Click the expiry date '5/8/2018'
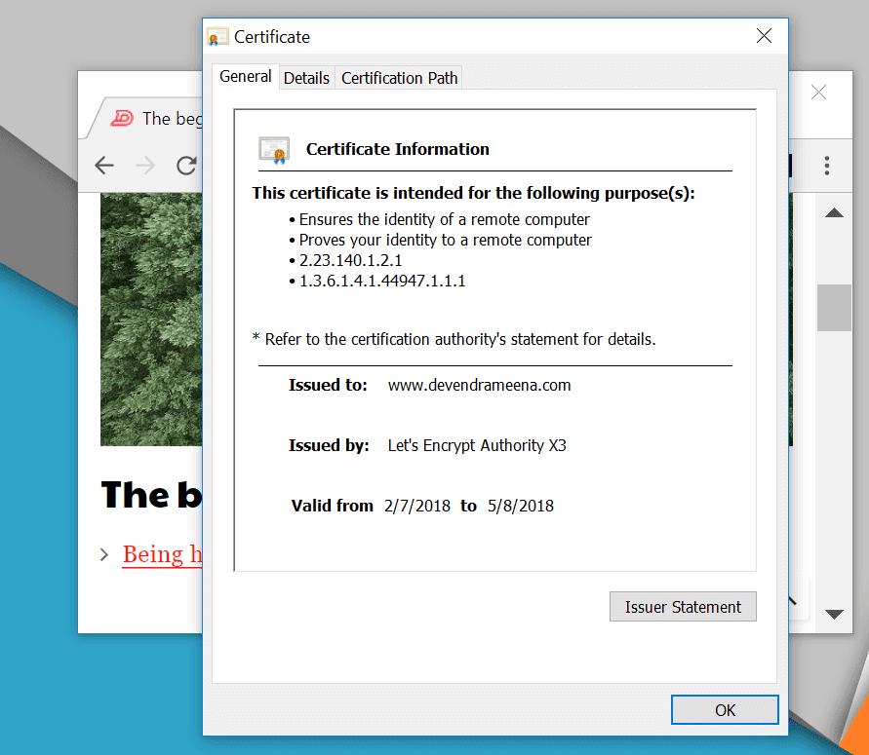This screenshot has height=755, width=869. click(x=521, y=506)
